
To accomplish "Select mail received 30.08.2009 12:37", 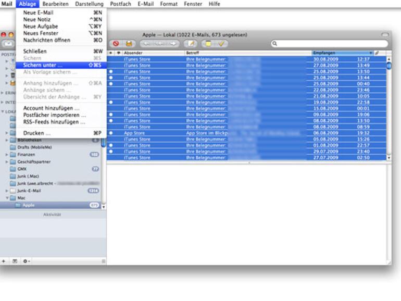I will pyautogui.click(x=246, y=59).
